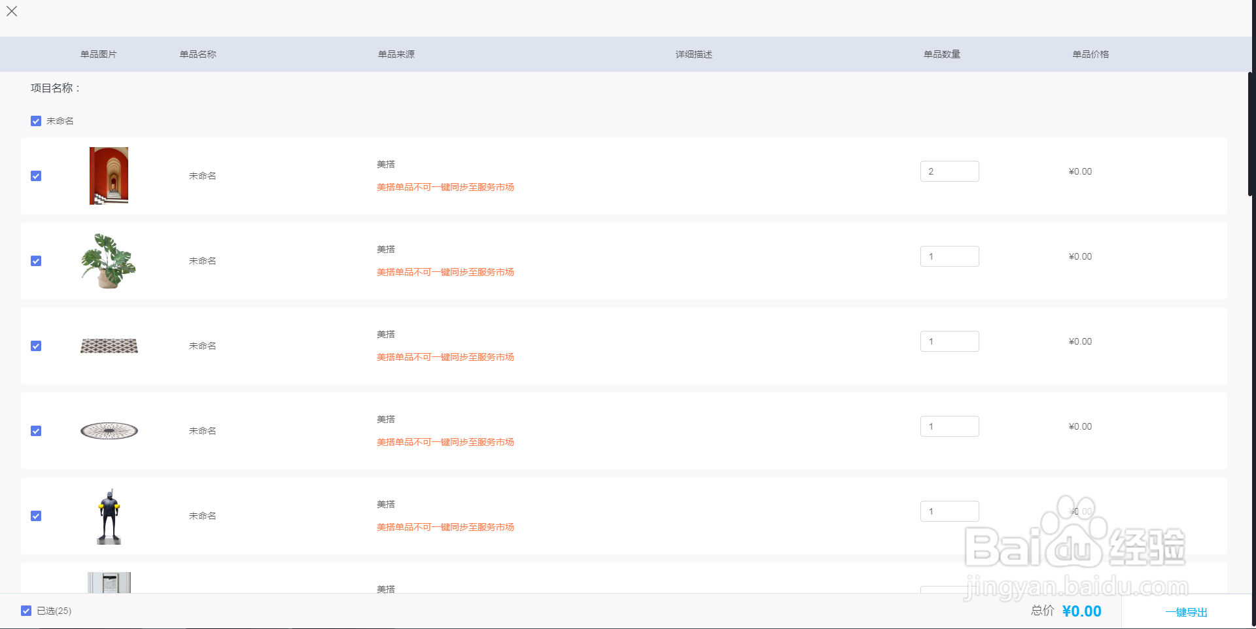Open the red archway painting thumbnail

109,176
